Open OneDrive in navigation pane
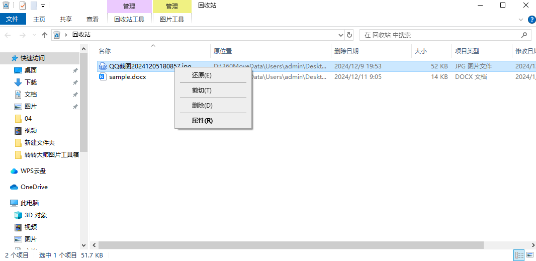Image resolution: width=536 pixels, height=261 pixels. click(x=34, y=187)
